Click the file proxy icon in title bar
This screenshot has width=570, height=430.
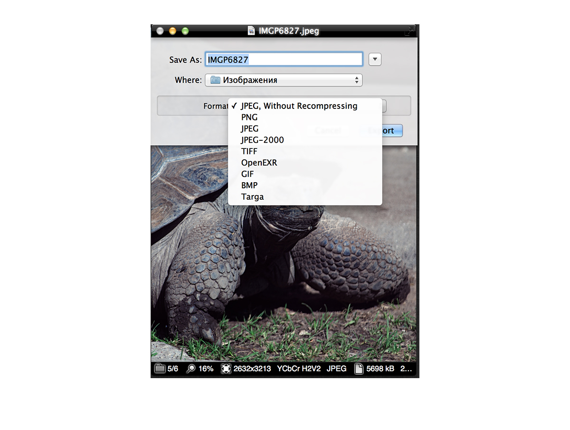point(251,31)
